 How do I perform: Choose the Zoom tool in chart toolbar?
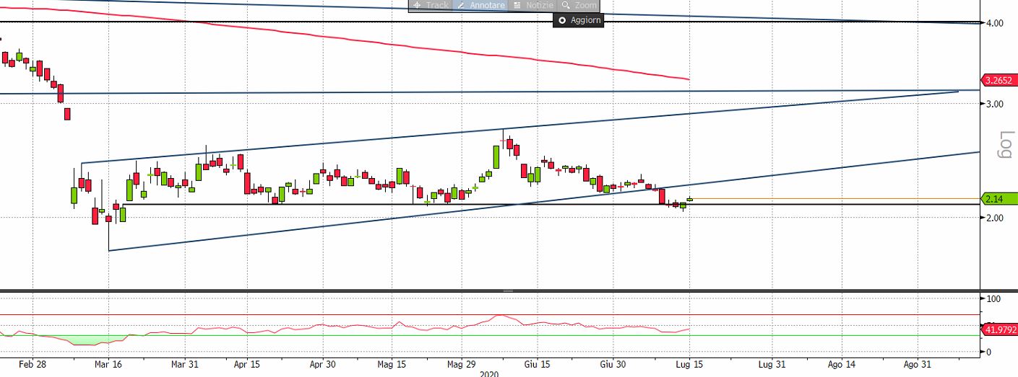(x=579, y=5)
